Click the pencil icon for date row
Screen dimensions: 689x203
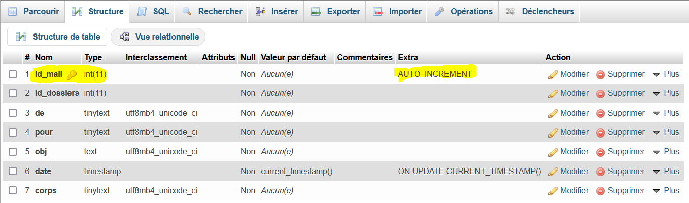coord(553,172)
